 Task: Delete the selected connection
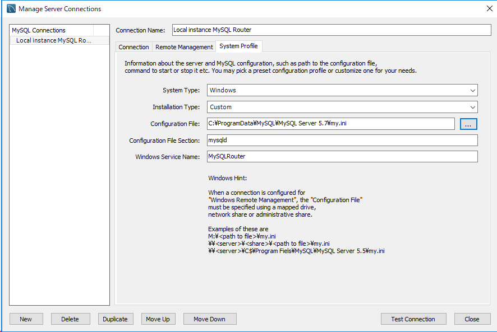(70, 319)
